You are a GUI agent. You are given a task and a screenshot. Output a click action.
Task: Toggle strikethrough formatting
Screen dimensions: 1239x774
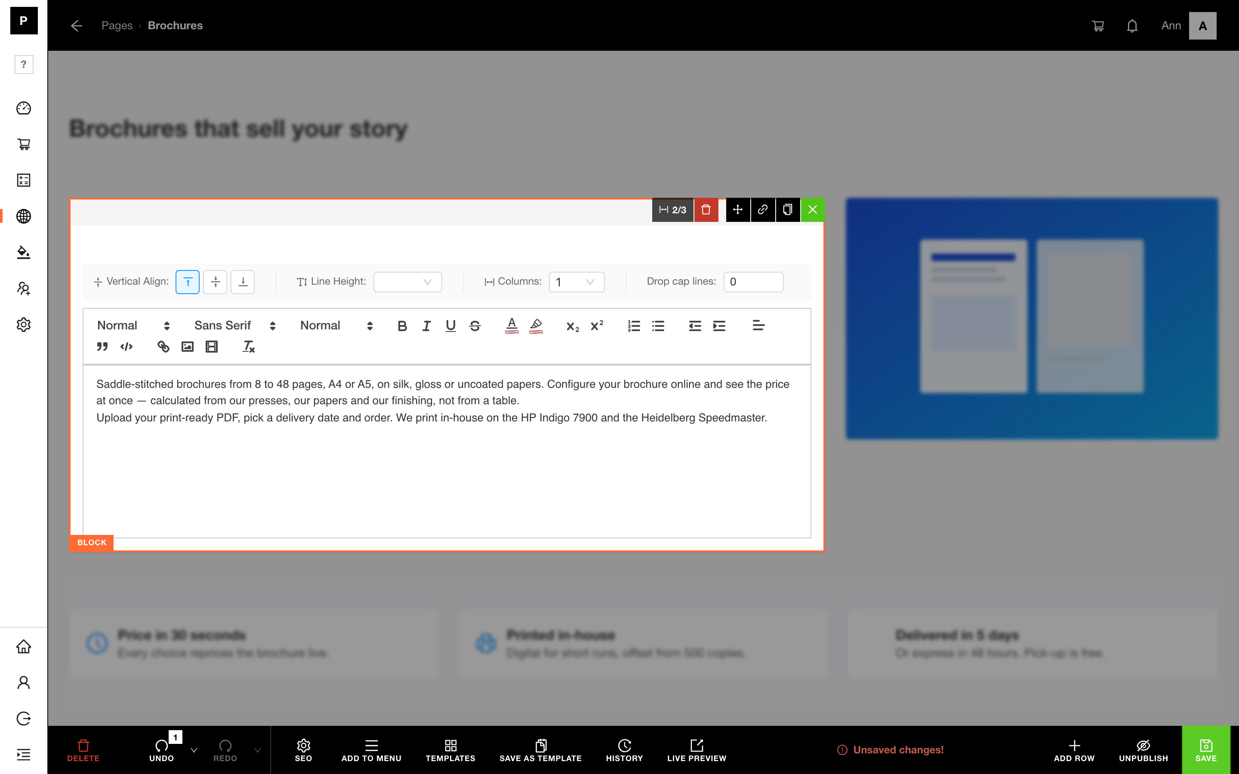click(x=475, y=326)
